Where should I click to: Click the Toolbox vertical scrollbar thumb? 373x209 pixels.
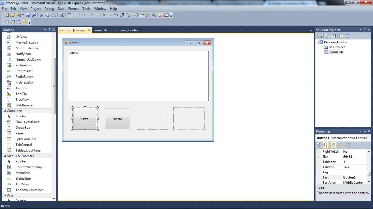54,86
